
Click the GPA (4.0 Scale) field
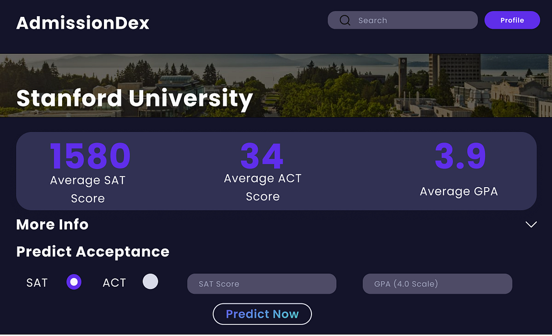point(437,284)
